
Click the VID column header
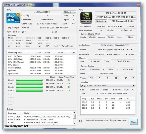[70, 53]
